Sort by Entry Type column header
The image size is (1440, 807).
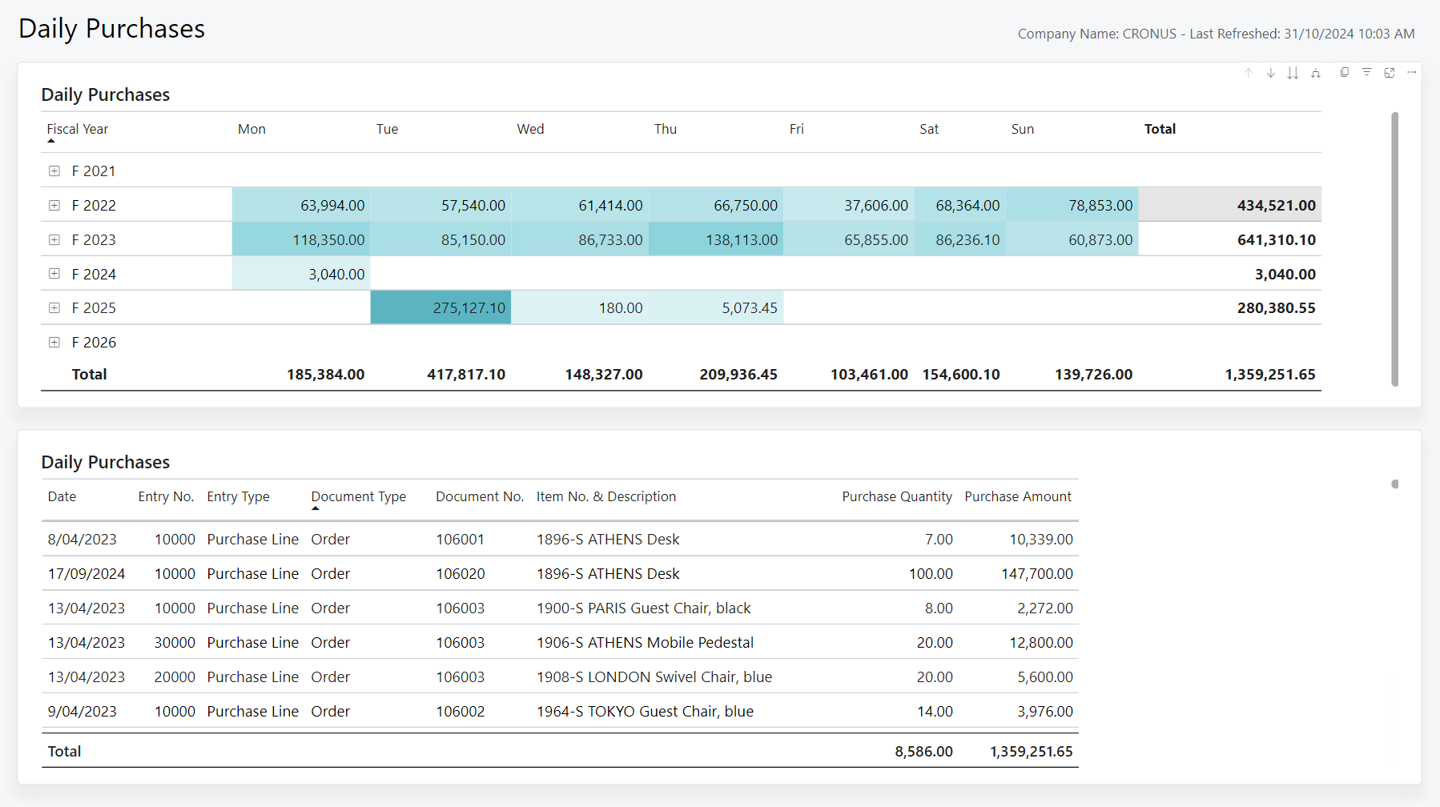(x=238, y=496)
